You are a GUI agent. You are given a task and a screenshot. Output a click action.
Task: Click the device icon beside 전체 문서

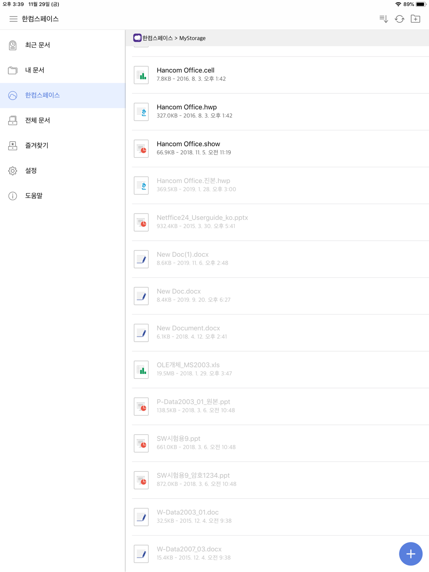click(13, 120)
